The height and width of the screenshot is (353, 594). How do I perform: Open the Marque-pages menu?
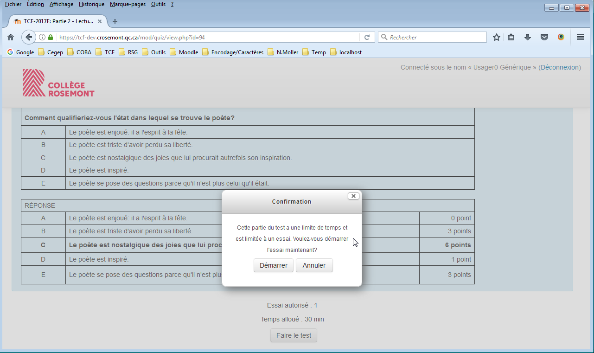pos(128,4)
